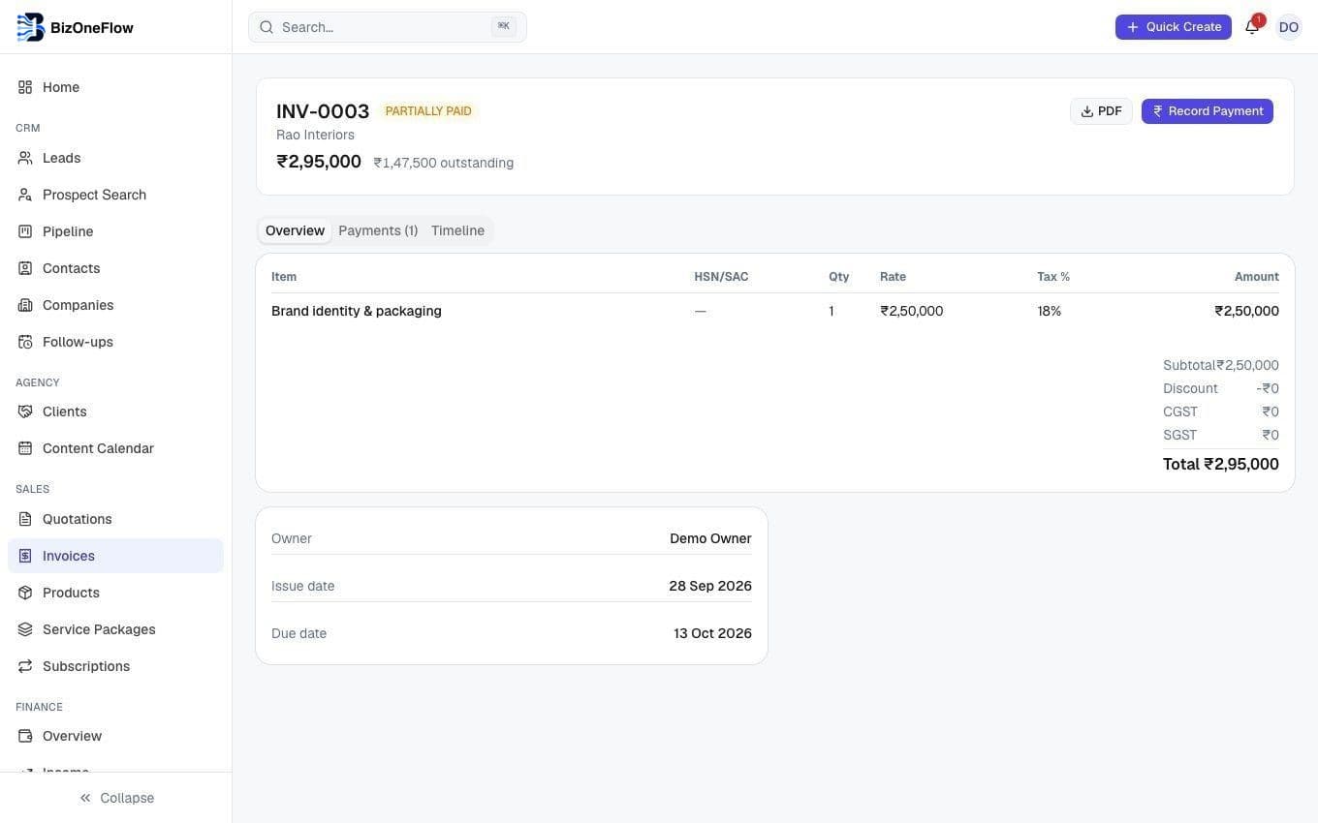Screen dimensions: 1318x823
Task: Click the due date 13 Oct 2026
Action: [712, 633]
